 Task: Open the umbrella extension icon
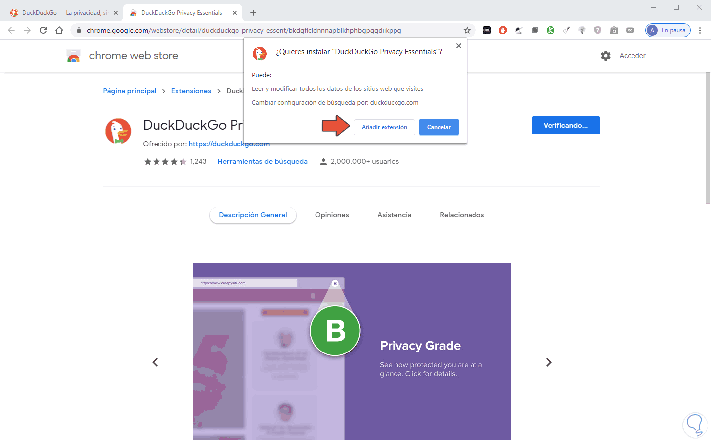pos(519,30)
